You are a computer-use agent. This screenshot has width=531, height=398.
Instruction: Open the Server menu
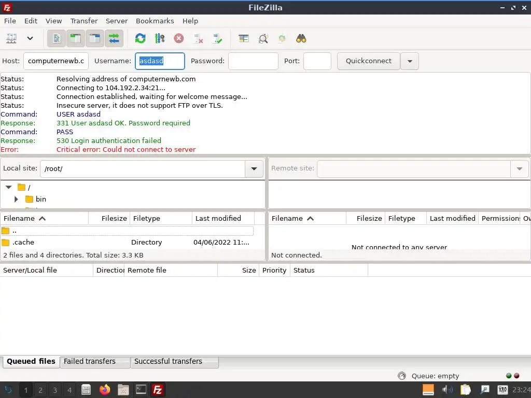117,21
